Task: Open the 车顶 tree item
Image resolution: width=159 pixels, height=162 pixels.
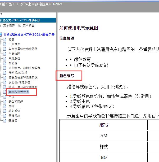Action: [11, 97]
